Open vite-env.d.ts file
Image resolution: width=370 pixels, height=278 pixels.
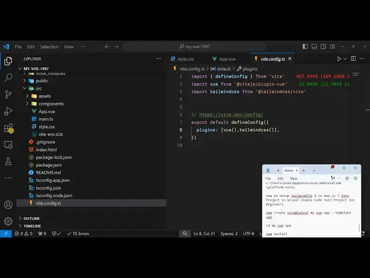click(x=50, y=134)
